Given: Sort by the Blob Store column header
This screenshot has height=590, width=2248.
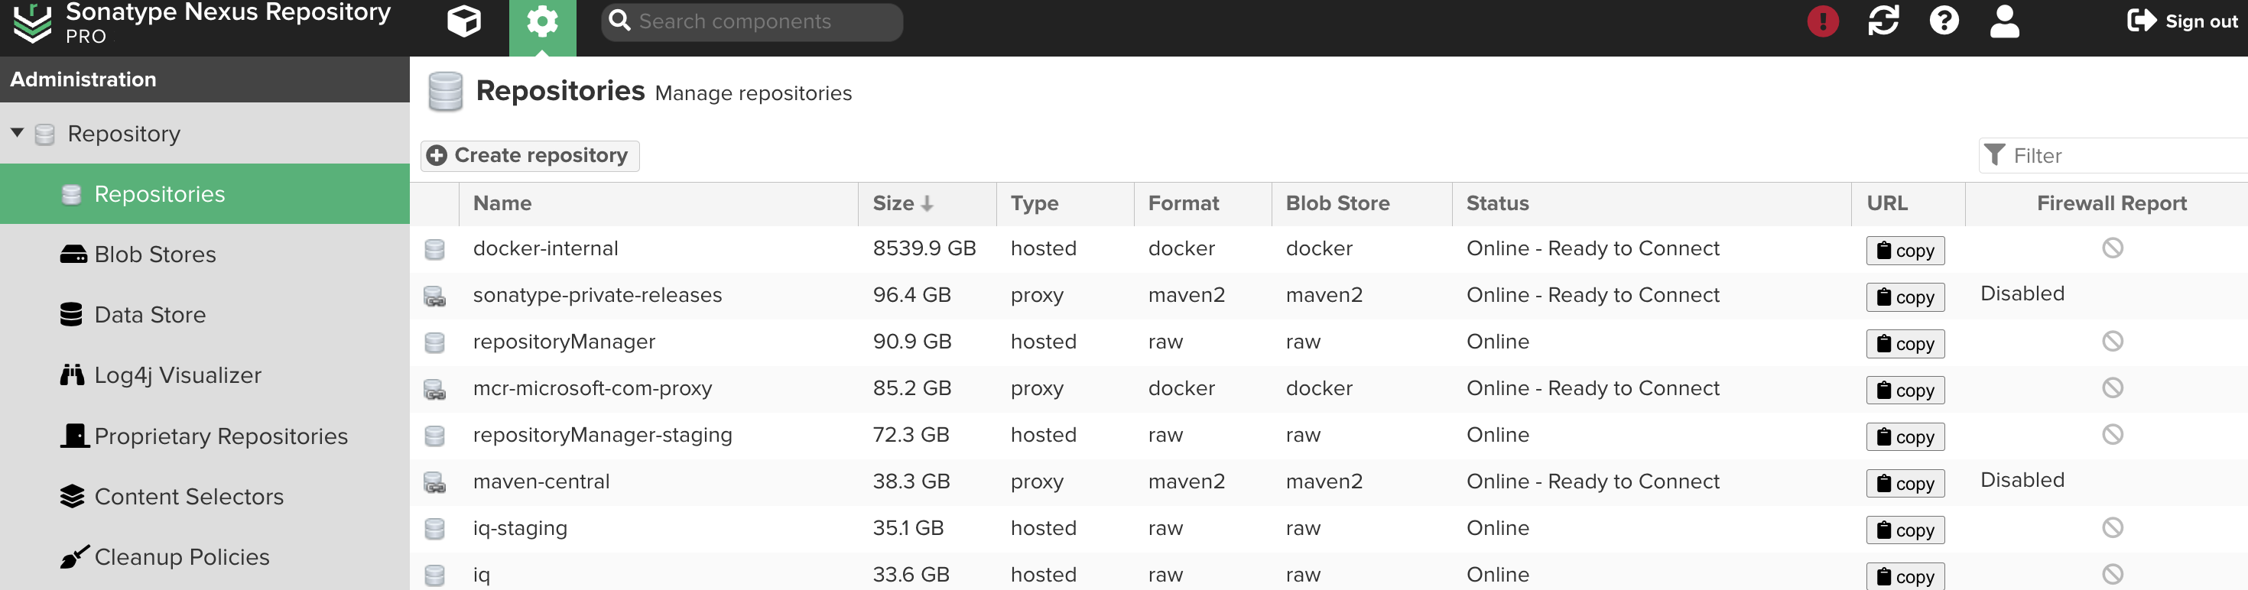Looking at the screenshot, I should [1361, 203].
